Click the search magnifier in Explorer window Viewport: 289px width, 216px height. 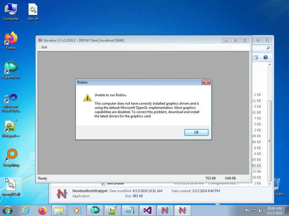click(x=268, y=48)
